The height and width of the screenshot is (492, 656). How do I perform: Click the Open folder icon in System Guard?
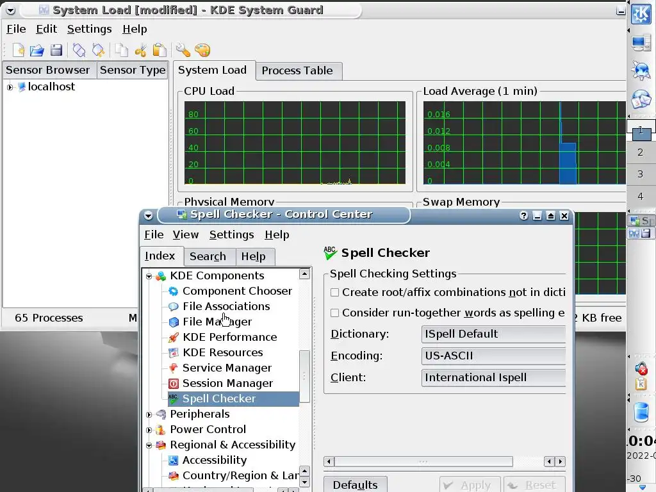point(37,50)
